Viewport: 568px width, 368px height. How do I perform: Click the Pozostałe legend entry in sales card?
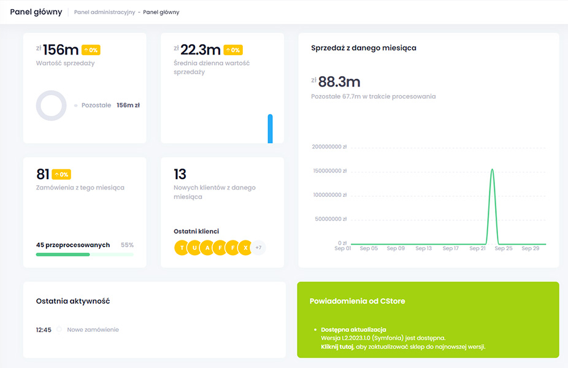click(x=96, y=105)
